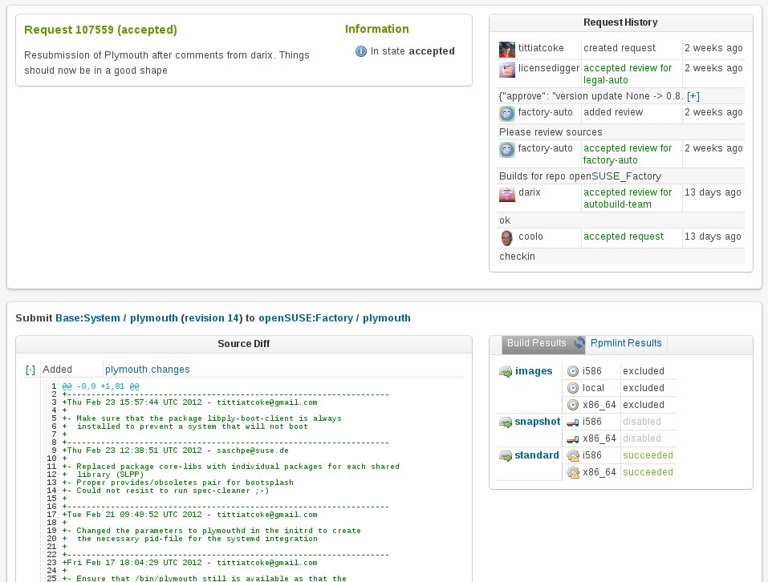Screen dimensions: 768x582
Task: Open the source plymouth package link
Action: click(x=154, y=318)
